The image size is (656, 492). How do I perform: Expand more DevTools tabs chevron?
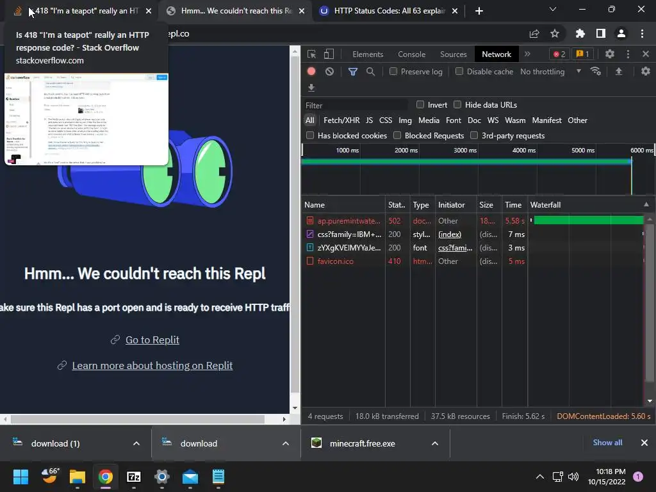528,54
